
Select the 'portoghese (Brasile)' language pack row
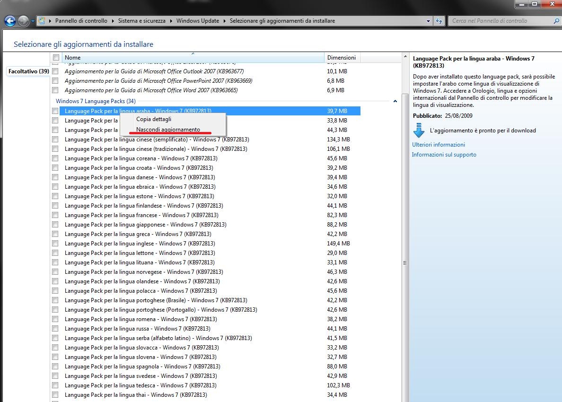[210, 300]
